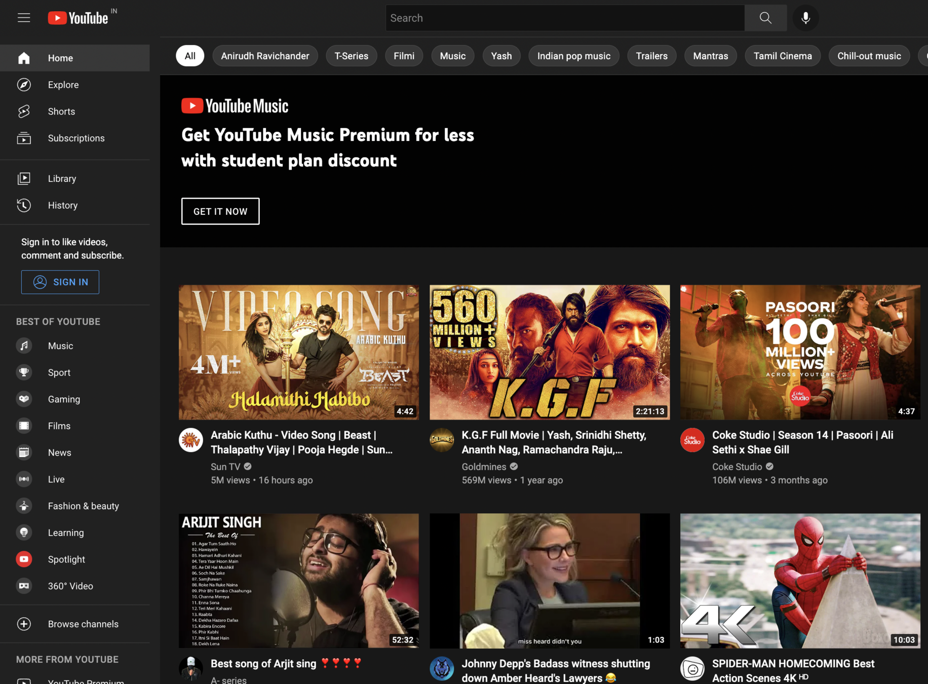
Task: Click the YouTube Music banner logo
Action: click(x=235, y=106)
